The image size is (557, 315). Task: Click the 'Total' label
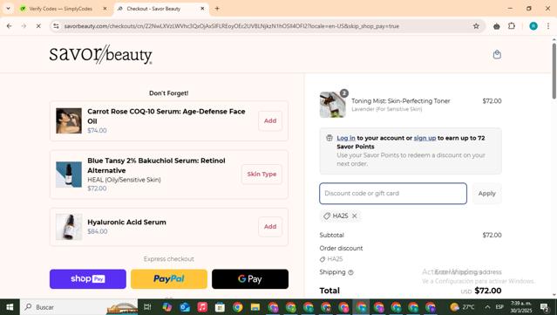click(329, 291)
